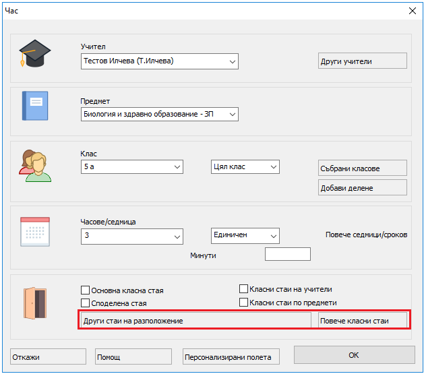Check the Класни стаи на учители option

point(244,289)
